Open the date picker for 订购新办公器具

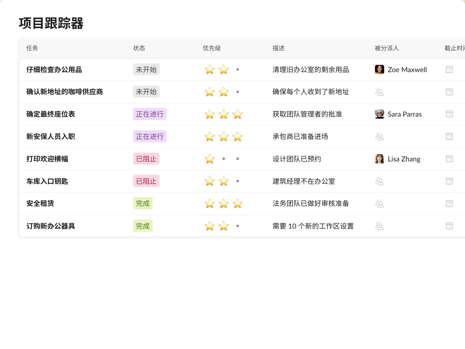pyautogui.click(x=449, y=226)
